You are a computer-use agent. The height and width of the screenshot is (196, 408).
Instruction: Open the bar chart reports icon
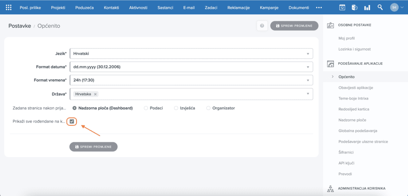point(367,8)
